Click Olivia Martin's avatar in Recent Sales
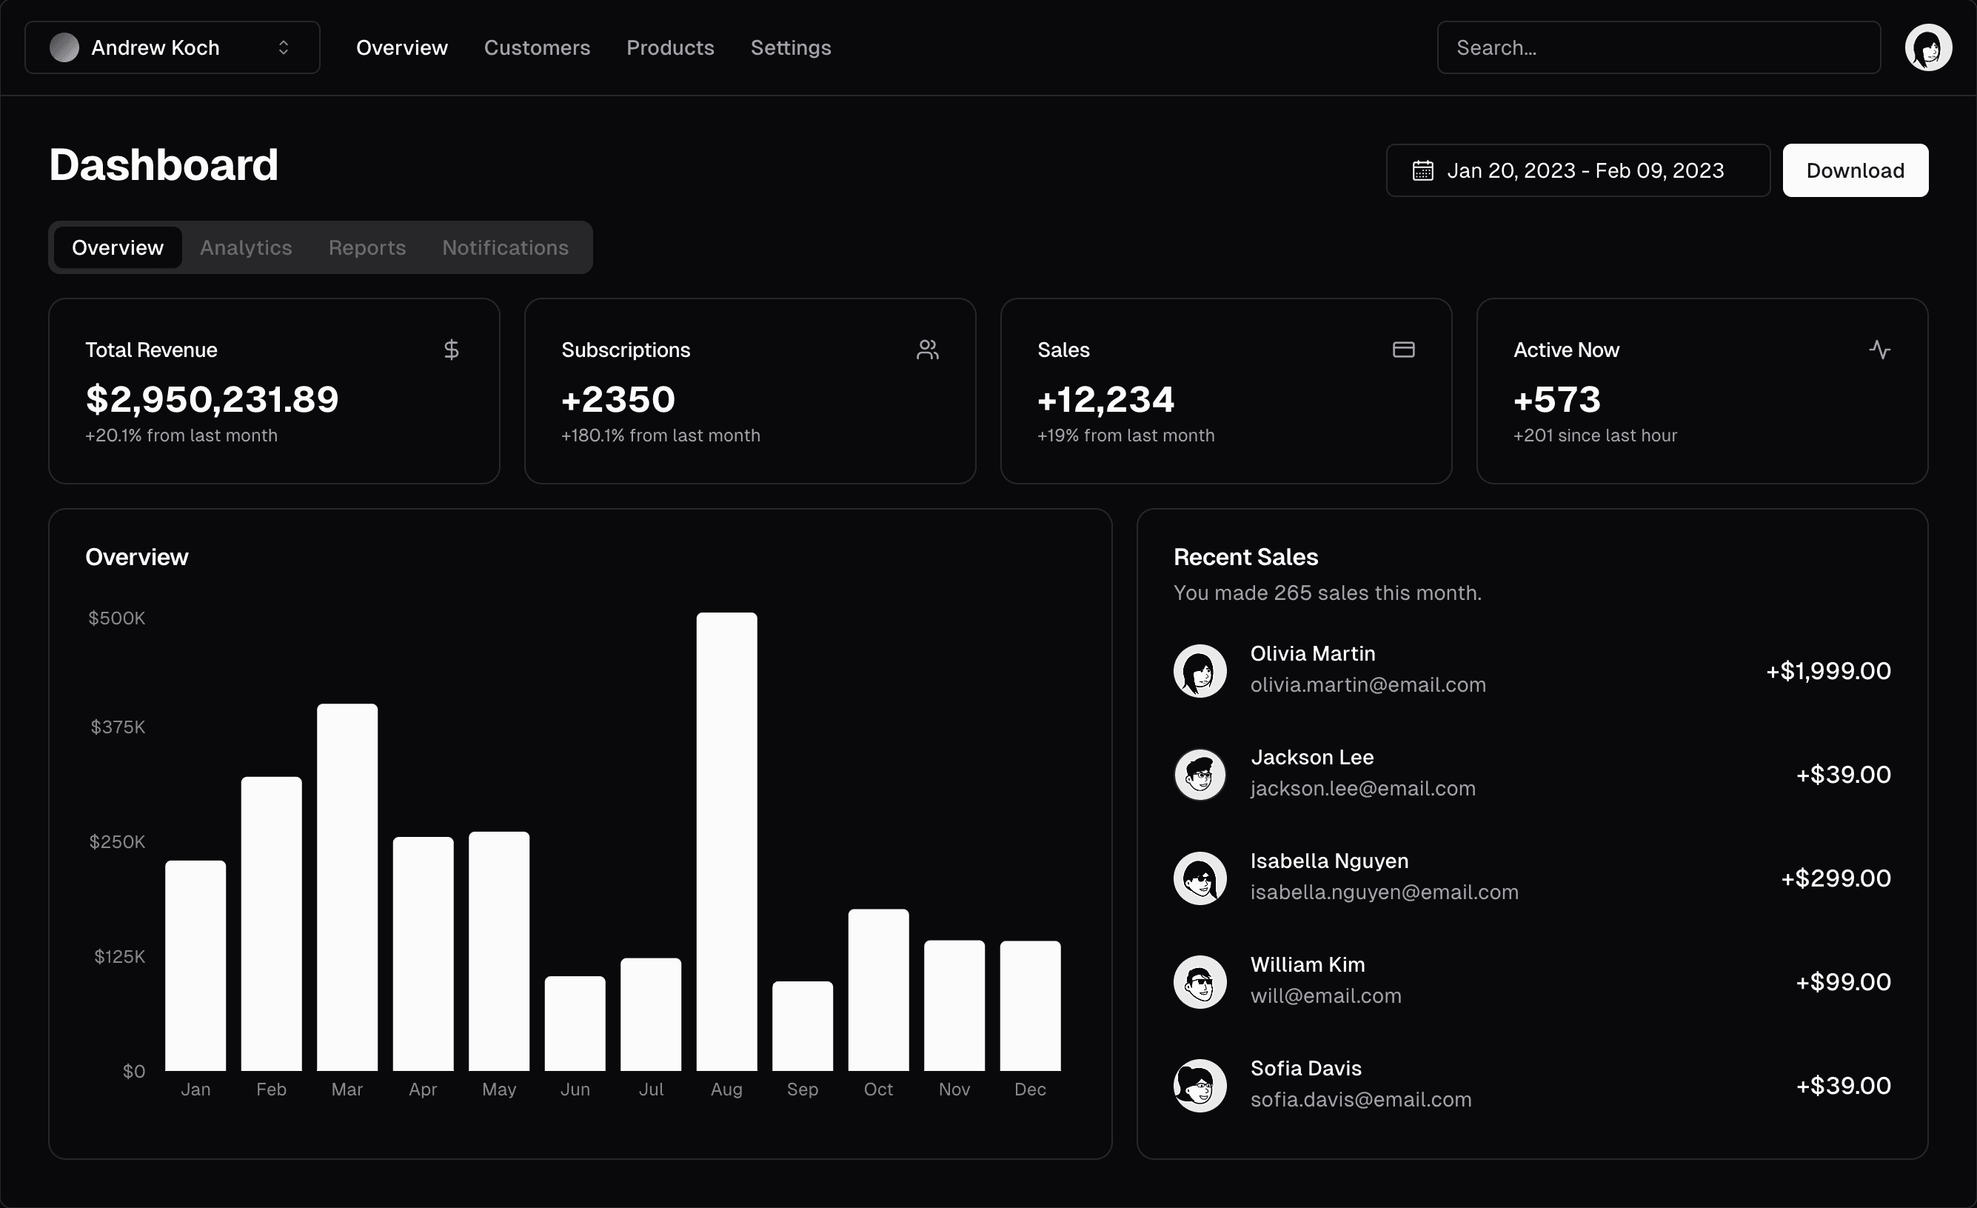The height and width of the screenshot is (1208, 1977). (1200, 670)
